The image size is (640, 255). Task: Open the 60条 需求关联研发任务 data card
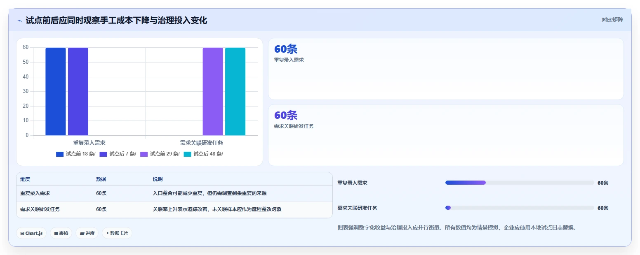tap(446, 135)
